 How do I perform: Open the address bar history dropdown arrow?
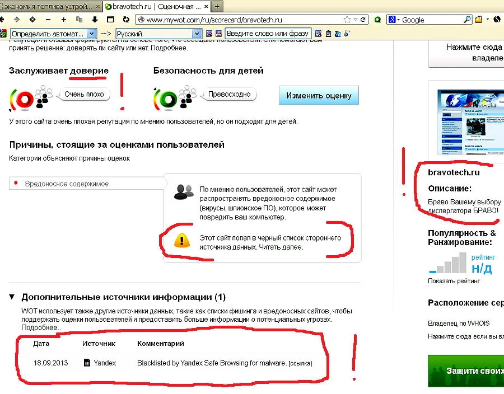point(356,20)
